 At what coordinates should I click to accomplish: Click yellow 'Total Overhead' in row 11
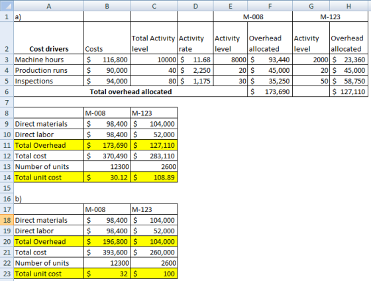[49, 145]
